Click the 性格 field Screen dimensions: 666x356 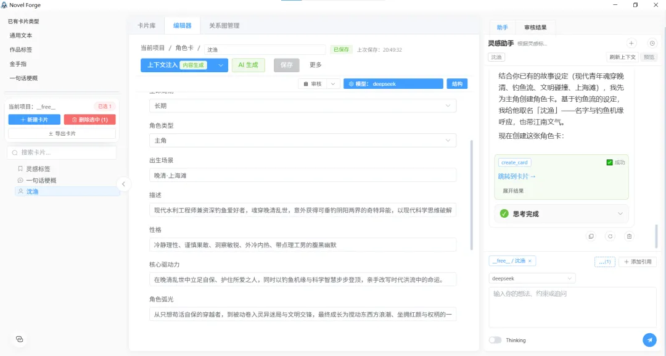click(x=303, y=245)
